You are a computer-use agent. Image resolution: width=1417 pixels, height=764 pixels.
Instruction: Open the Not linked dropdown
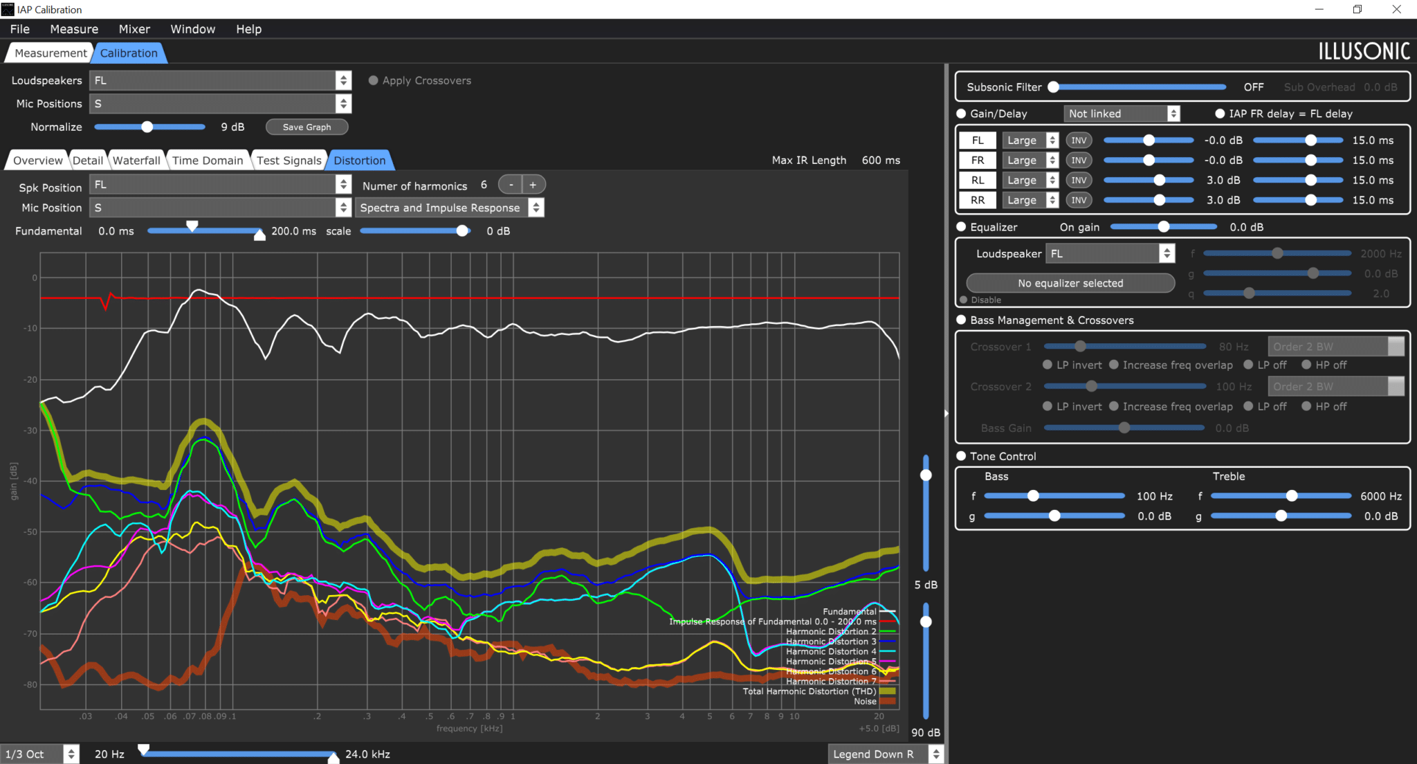[x=1122, y=113]
